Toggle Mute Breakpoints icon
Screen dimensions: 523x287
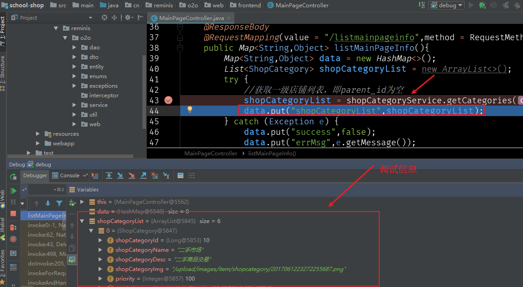[x=13, y=239]
